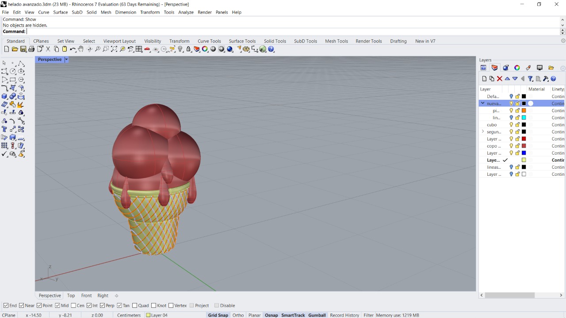The height and width of the screenshot is (318, 566).
Task: Click cyan color swatch of lin... layer
Action: pos(524,117)
